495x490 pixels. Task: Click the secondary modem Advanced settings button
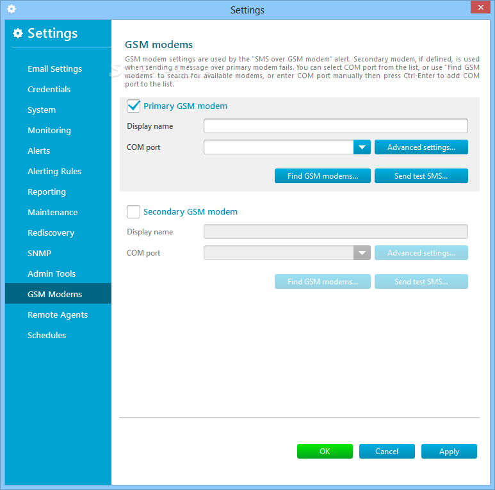coord(421,253)
